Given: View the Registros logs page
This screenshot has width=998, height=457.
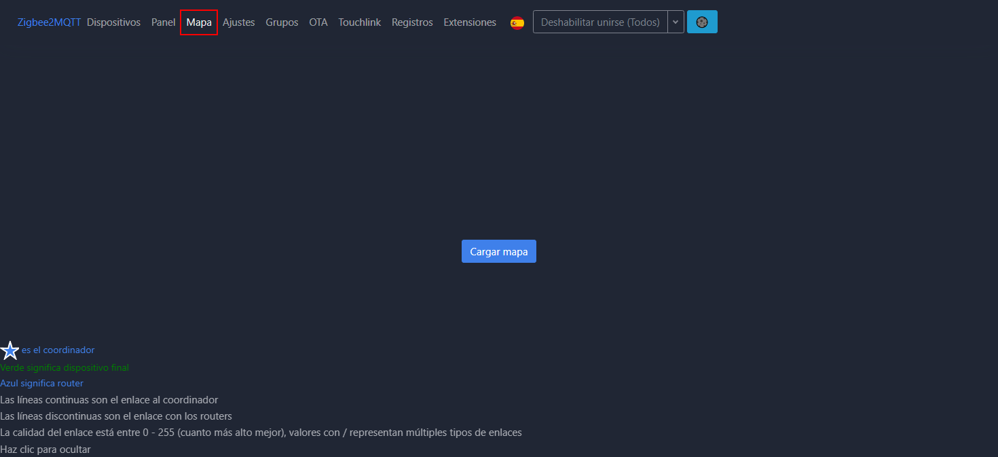Looking at the screenshot, I should tap(412, 22).
